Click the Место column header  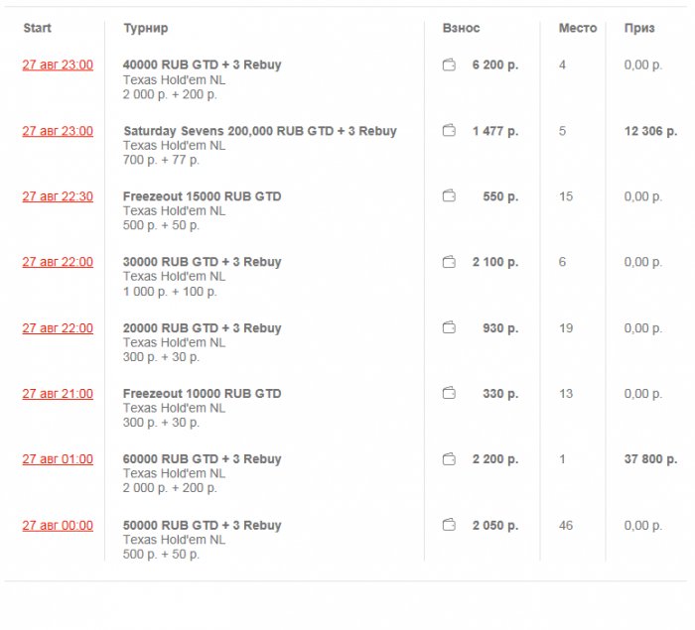[578, 28]
